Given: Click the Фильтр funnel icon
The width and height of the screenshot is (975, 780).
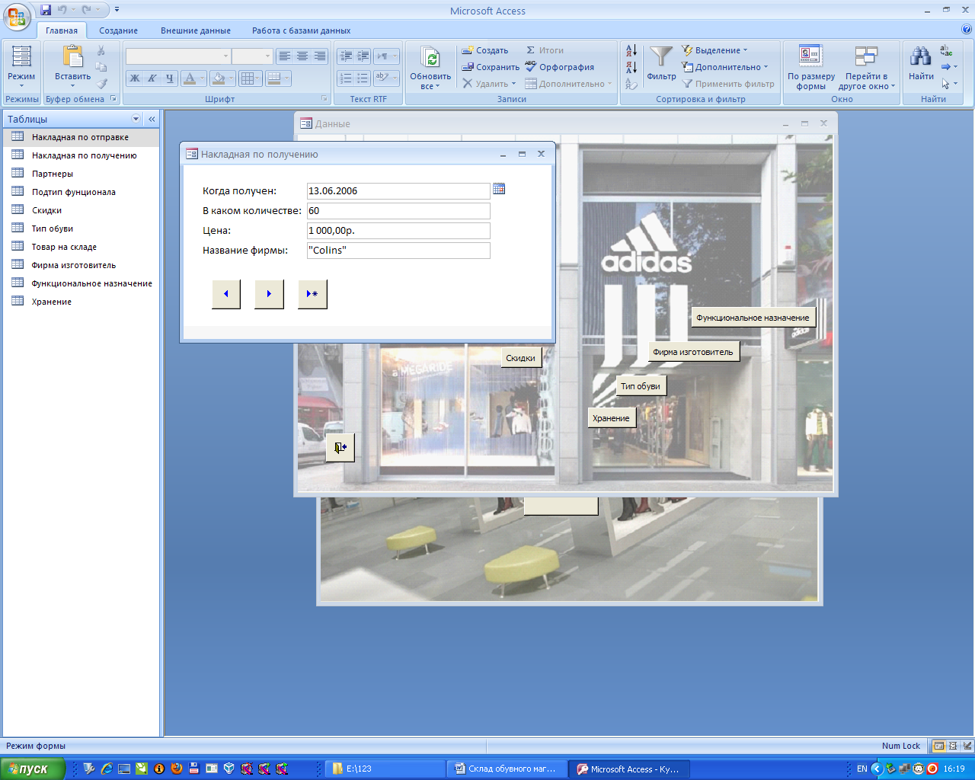Looking at the screenshot, I should 661,56.
